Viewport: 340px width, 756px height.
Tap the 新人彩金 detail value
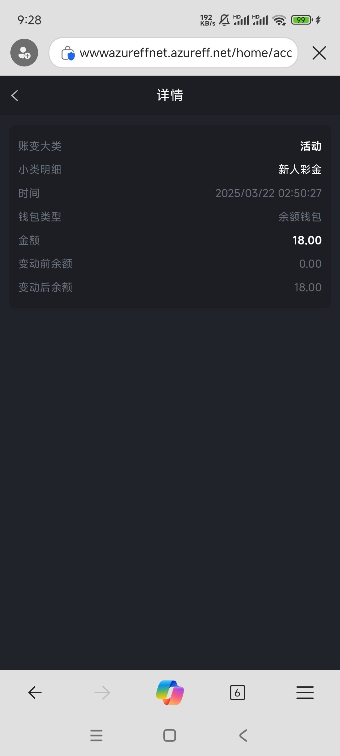click(x=300, y=169)
